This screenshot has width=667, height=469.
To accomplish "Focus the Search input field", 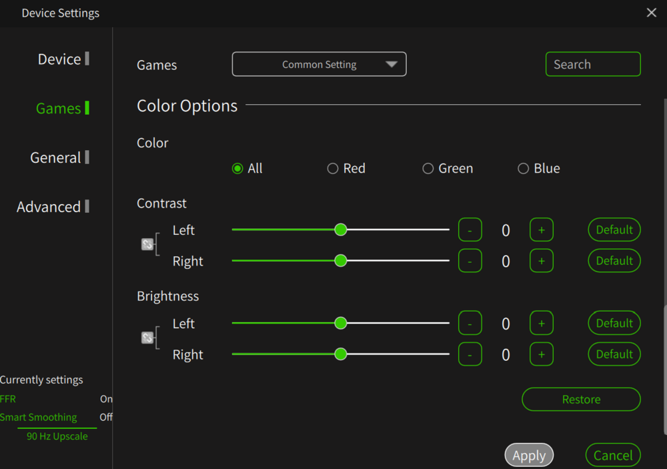I will coord(593,65).
